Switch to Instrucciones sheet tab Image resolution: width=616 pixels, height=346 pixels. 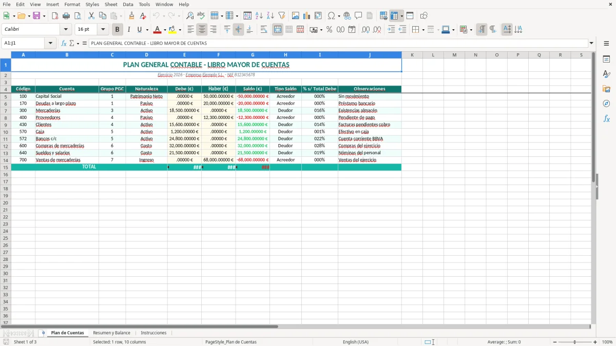pyautogui.click(x=153, y=333)
